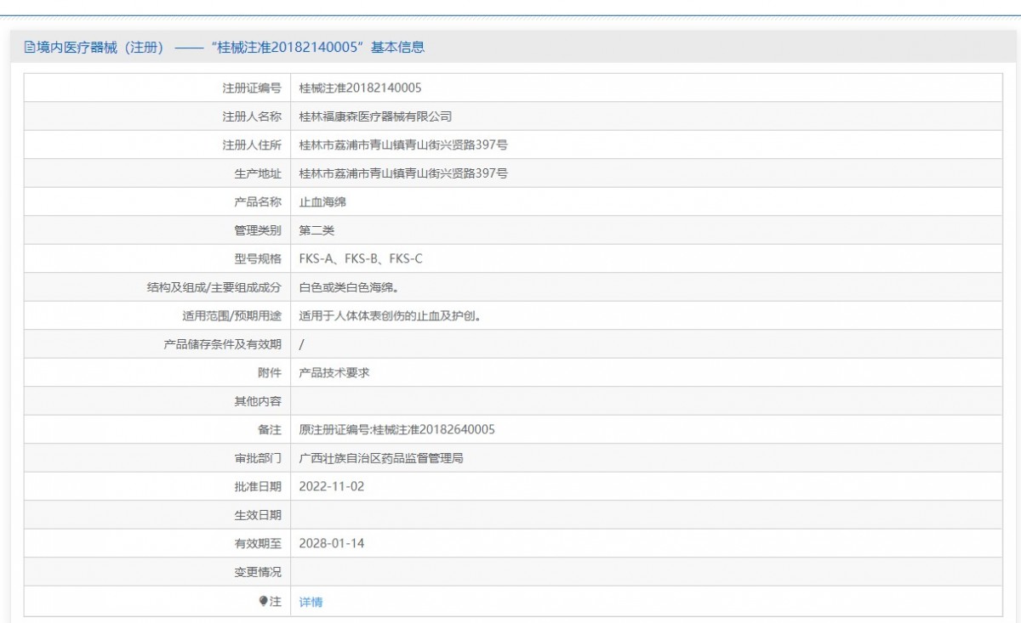Click the 注册人住所 label cell

pos(157,145)
